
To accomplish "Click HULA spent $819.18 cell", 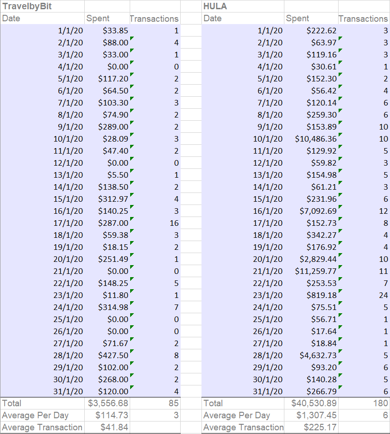I will 311,295.
